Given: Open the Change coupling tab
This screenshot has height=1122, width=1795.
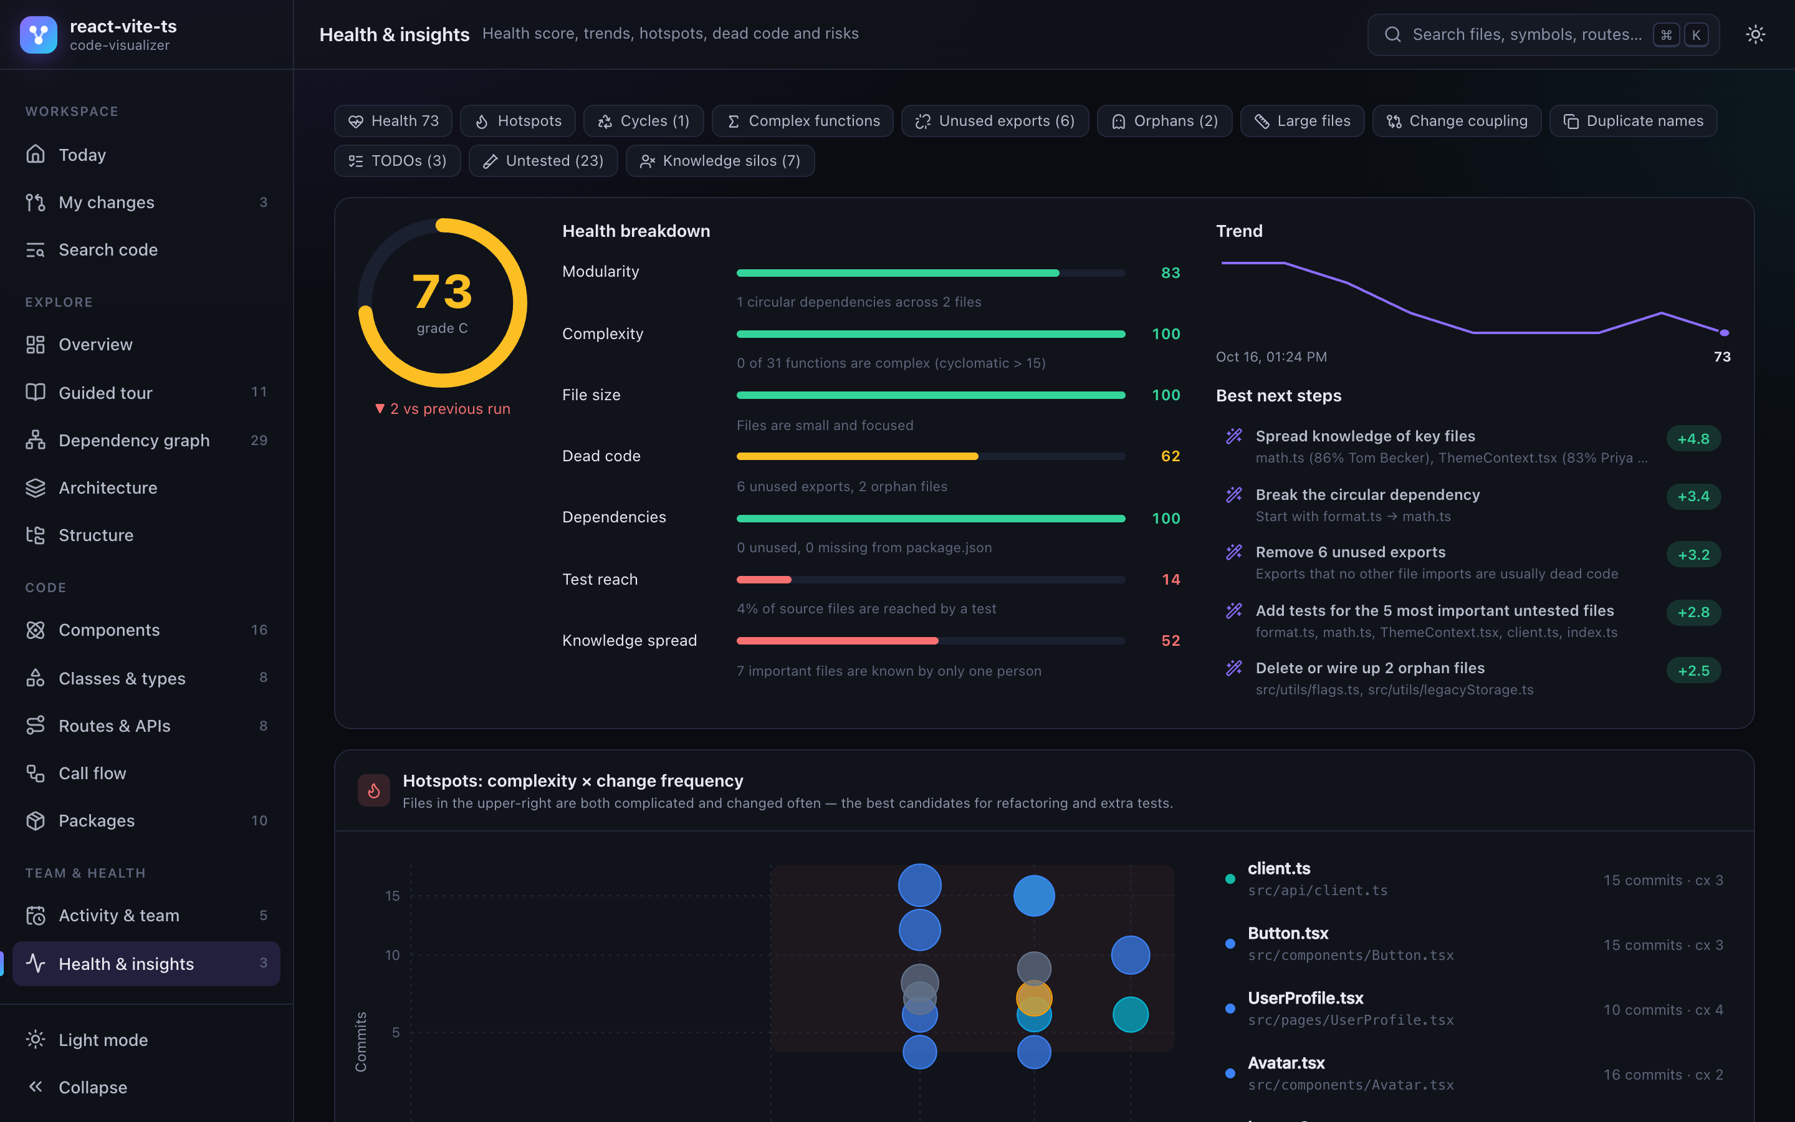Looking at the screenshot, I should click(x=1457, y=121).
